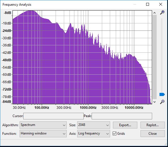Viewport: 168px width, 147px height.
Task: Click the Close button
Action: (153, 134)
